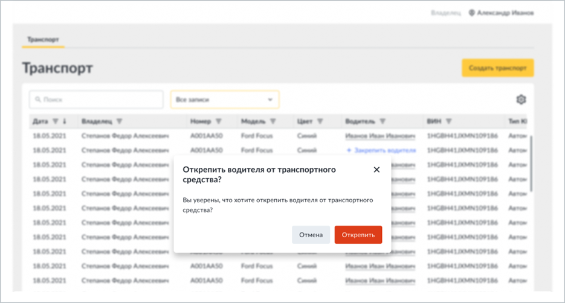Viewport: 565px width, 303px height.
Task: Click the Цвет column header text
Action: tap(305, 121)
